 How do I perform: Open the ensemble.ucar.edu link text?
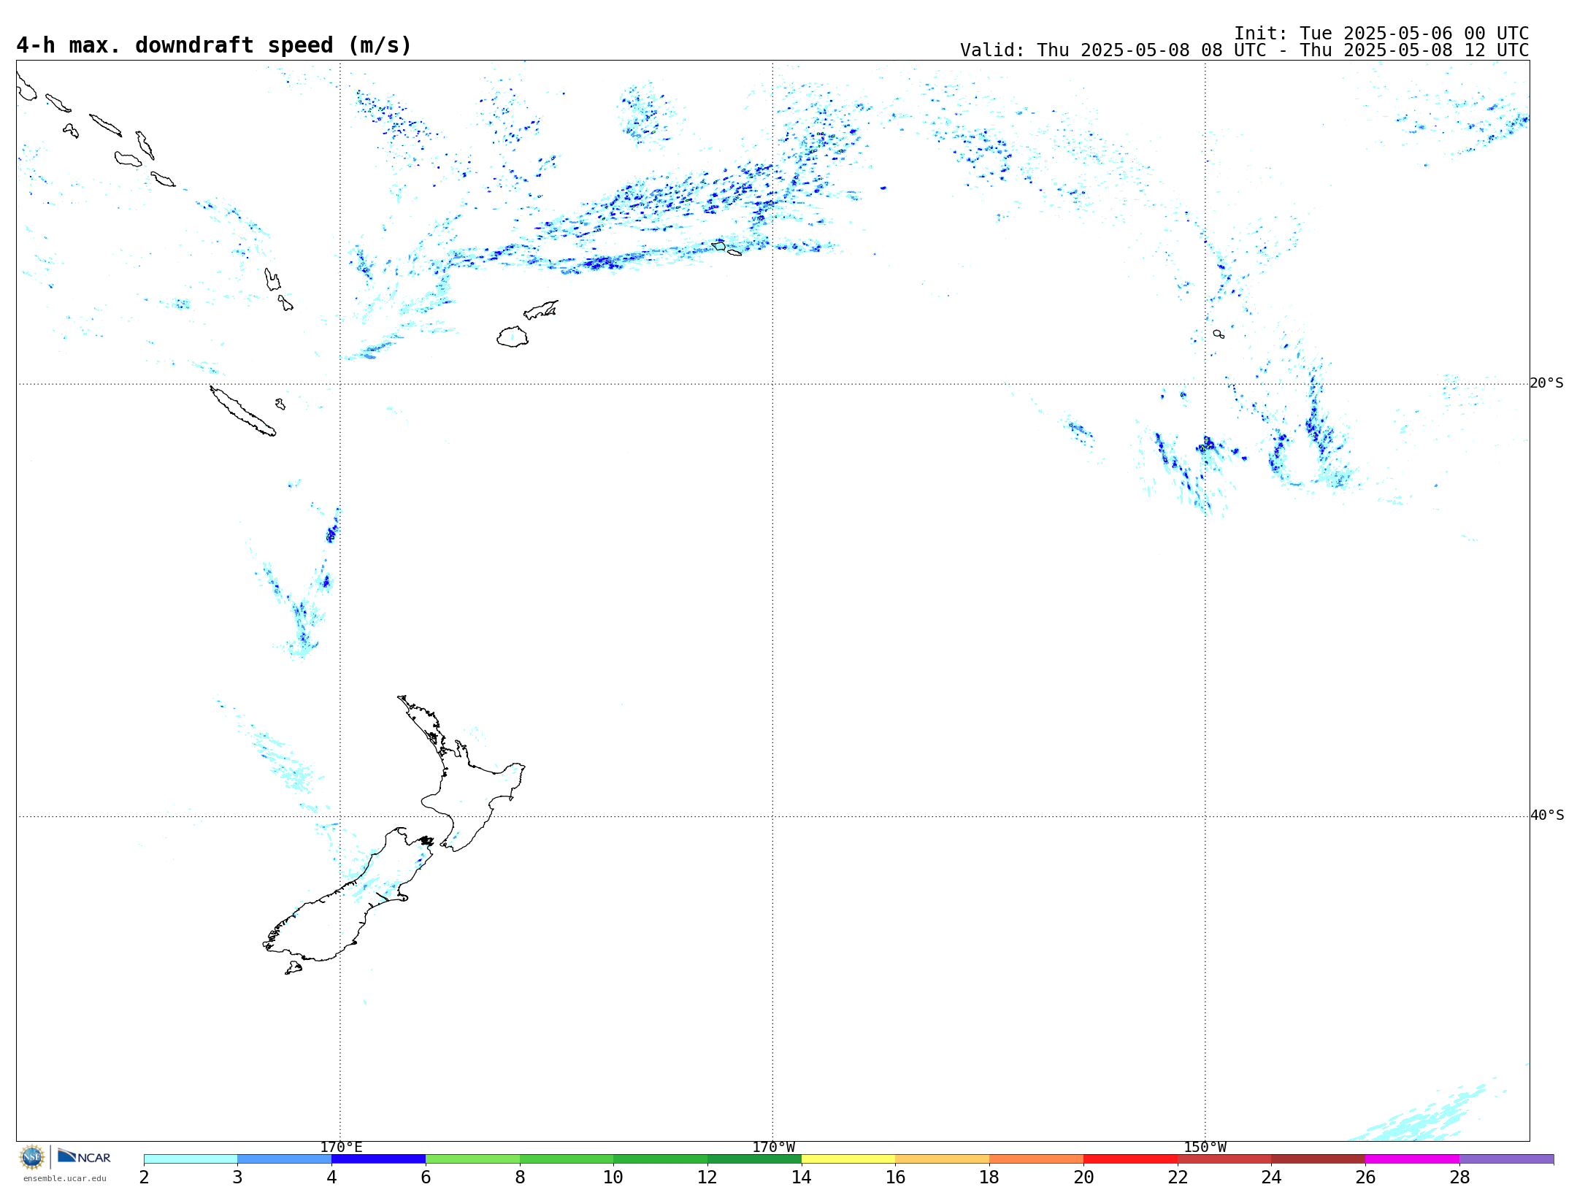pyautogui.click(x=65, y=1178)
